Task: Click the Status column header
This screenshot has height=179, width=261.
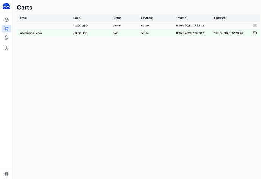Action: (x=117, y=18)
